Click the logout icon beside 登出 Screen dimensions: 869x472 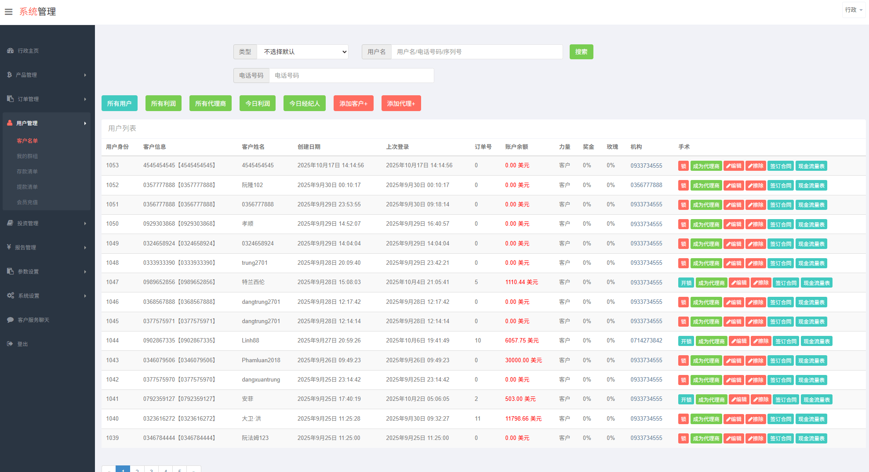click(10, 344)
